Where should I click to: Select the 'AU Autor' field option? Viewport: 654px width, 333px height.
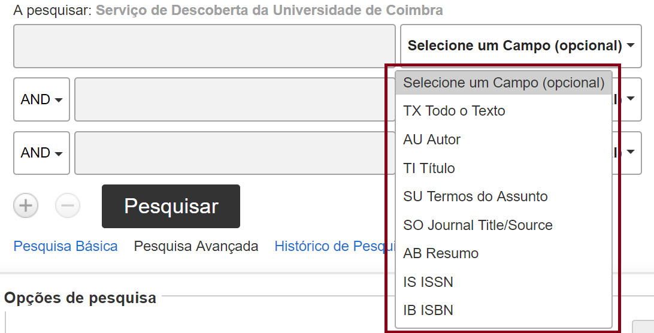432,140
